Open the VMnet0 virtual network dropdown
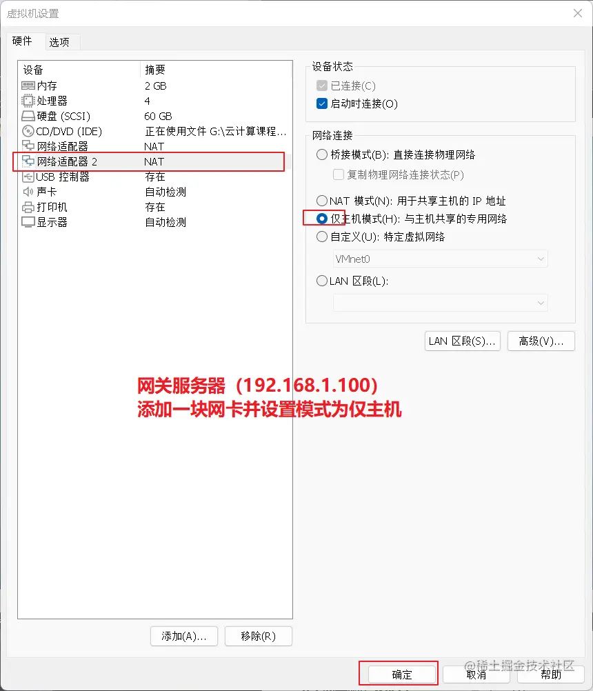The width and height of the screenshot is (593, 691). [440, 259]
